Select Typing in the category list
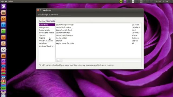173x97 pixels. (x=47, y=38)
